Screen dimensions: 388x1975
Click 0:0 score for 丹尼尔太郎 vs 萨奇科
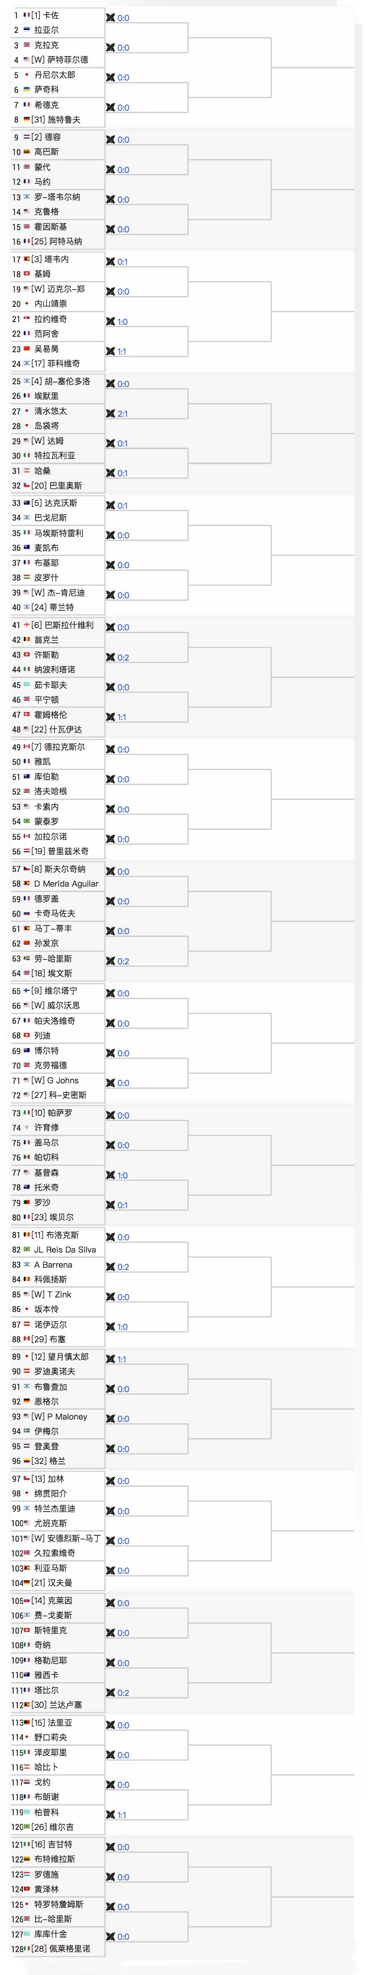[x=123, y=78]
